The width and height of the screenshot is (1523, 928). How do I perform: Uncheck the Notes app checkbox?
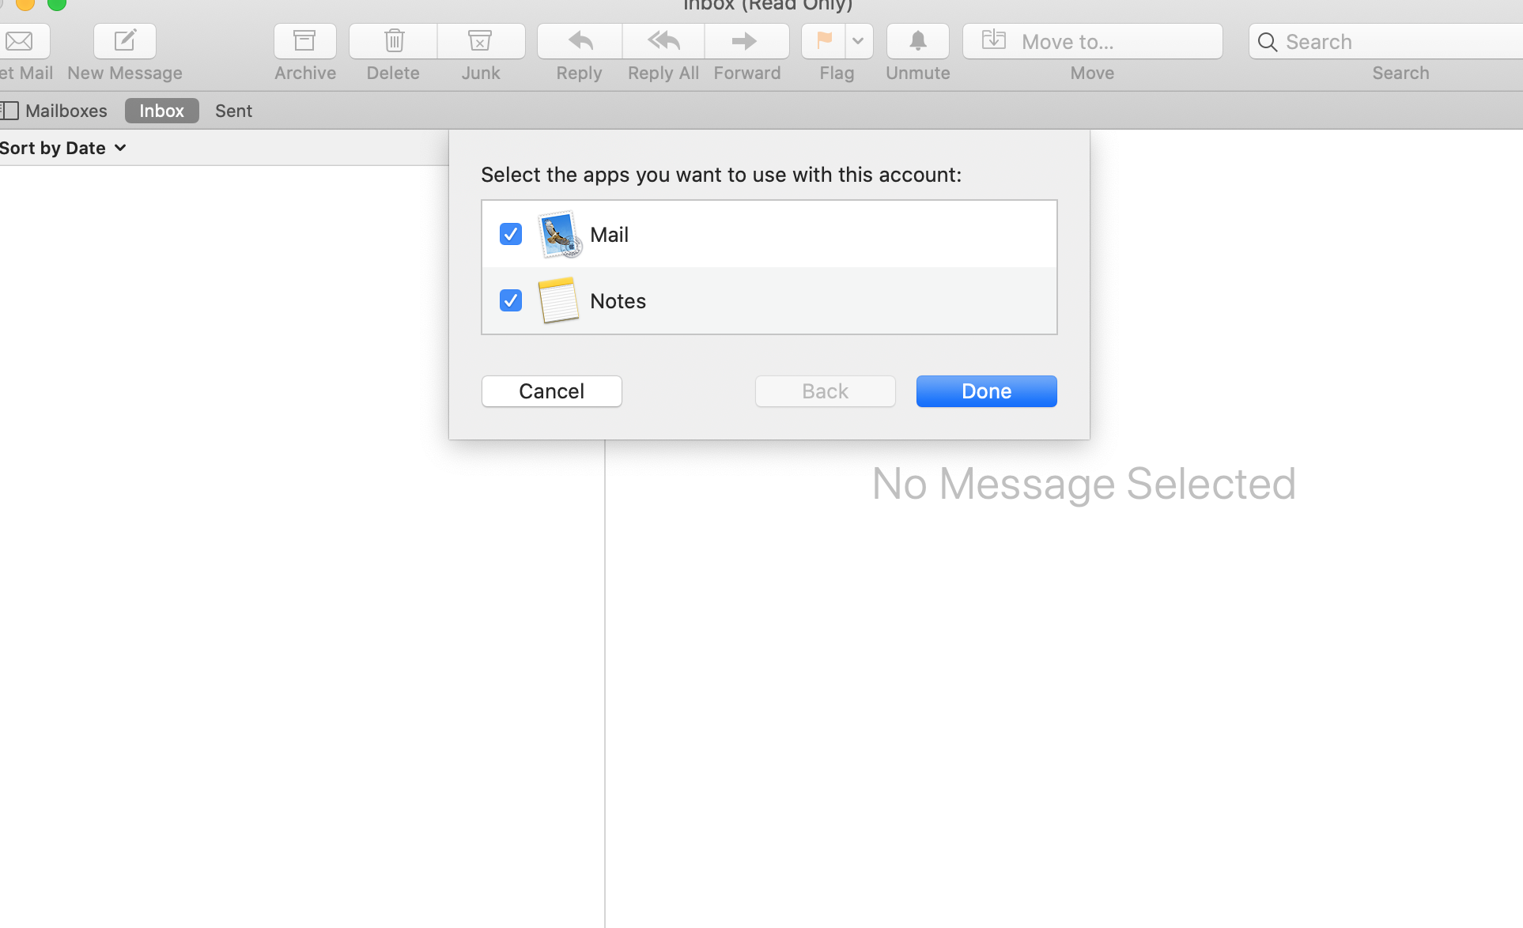click(x=510, y=300)
